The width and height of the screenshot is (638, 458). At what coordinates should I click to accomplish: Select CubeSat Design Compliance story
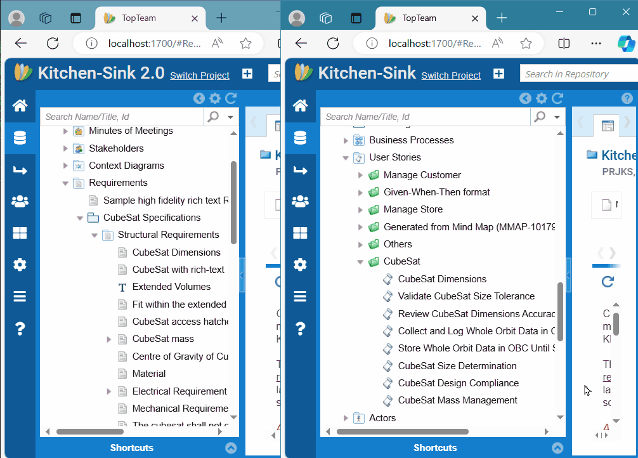pyautogui.click(x=458, y=384)
